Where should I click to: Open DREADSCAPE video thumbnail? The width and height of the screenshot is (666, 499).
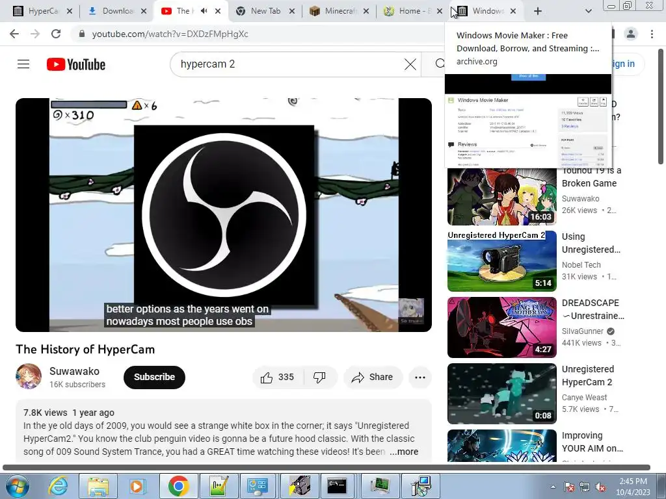(501, 327)
